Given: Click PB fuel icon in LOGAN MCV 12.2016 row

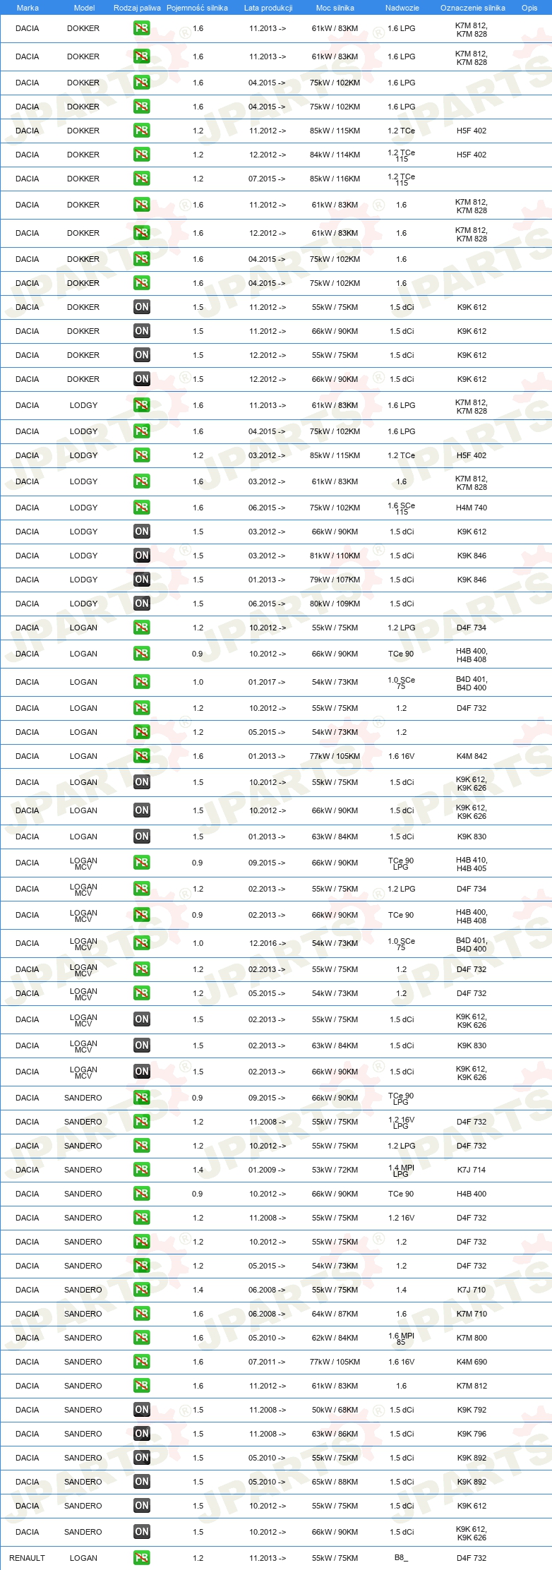Looking at the screenshot, I should [x=141, y=943].
